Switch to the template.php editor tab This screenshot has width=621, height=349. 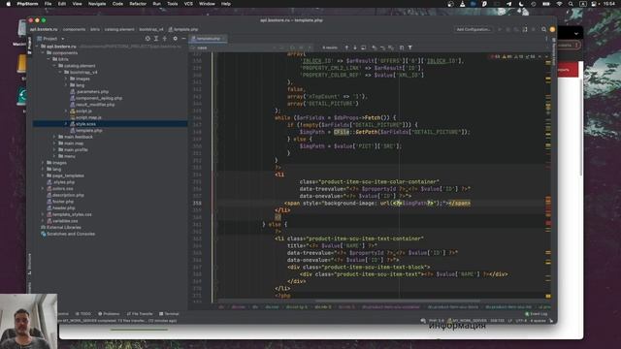(209, 39)
